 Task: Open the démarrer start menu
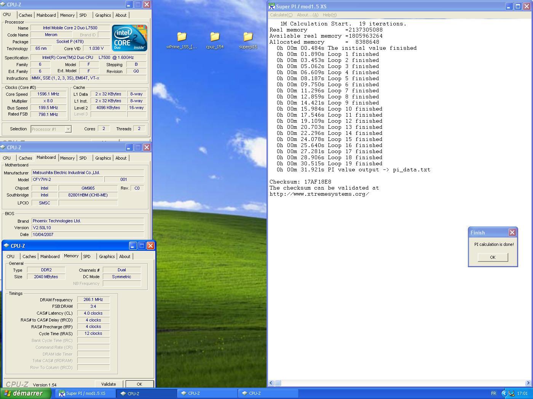pos(26,393)
